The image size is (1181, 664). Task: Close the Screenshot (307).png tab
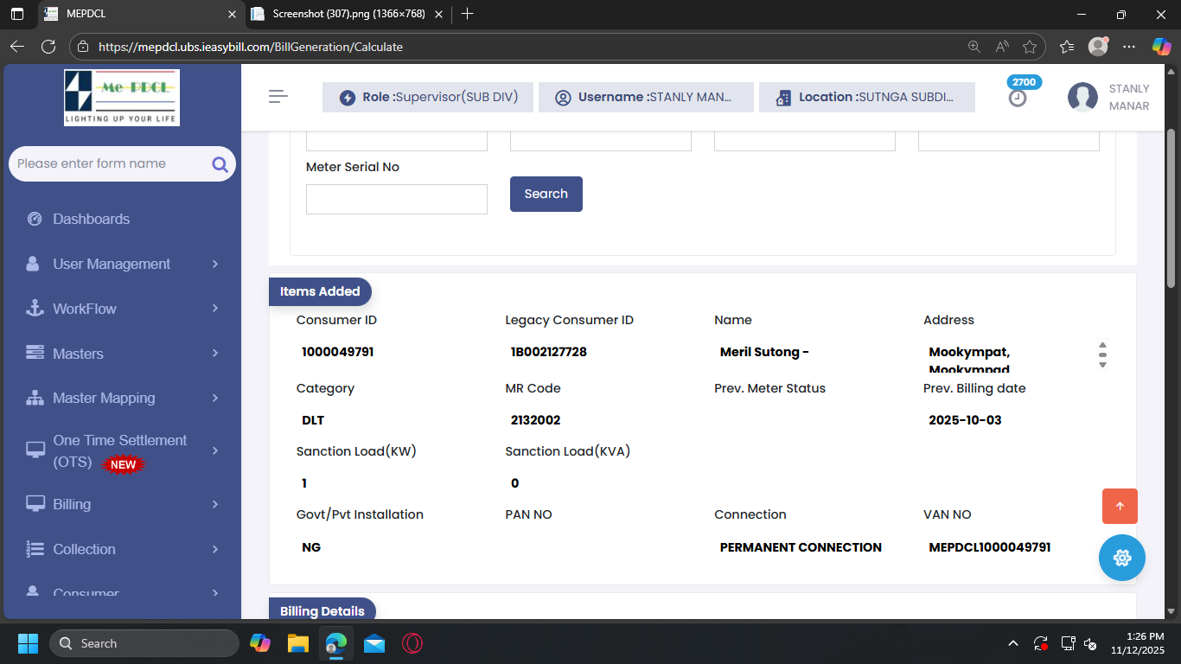click(439, 14)
